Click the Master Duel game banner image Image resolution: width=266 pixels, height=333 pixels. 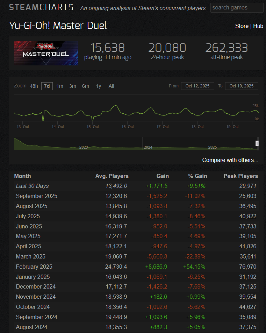[x=46, y=53]
